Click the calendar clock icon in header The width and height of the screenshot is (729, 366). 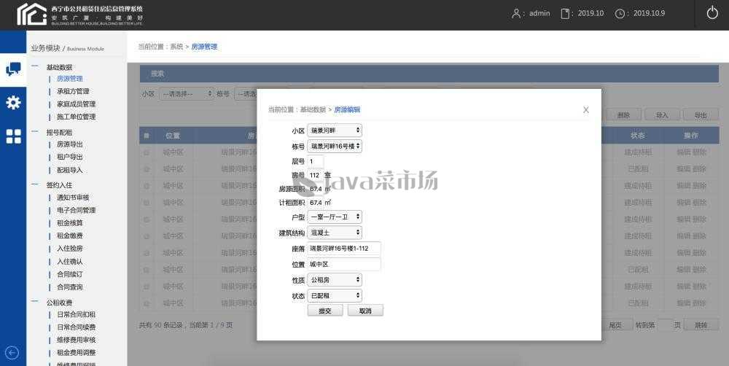(620, 13)
